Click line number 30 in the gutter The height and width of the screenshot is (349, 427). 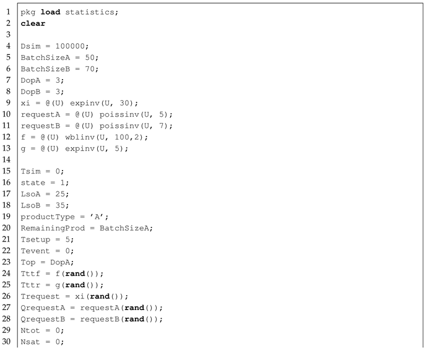(x=7, y=342)
